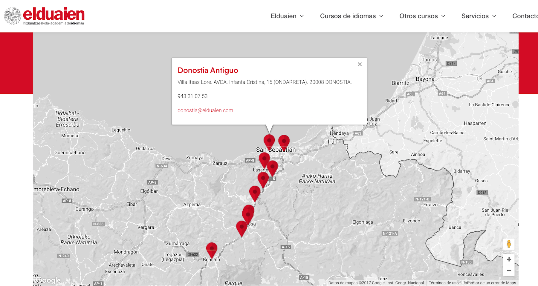Screen dimensions: 538x286
Task: Select the Pegman street view icon
Action: pyautogui.click(x=509, y=244)
